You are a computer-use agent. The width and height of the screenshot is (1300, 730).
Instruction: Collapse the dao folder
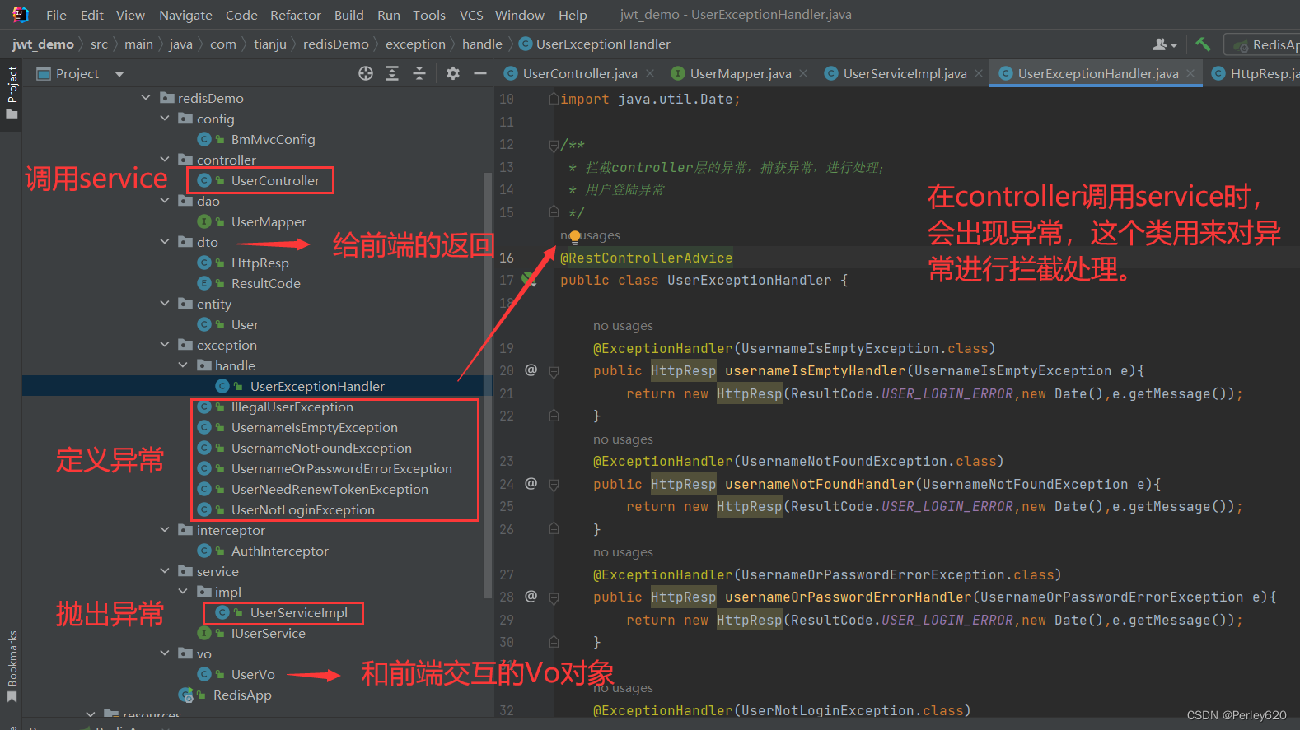[x=165, y=201]
